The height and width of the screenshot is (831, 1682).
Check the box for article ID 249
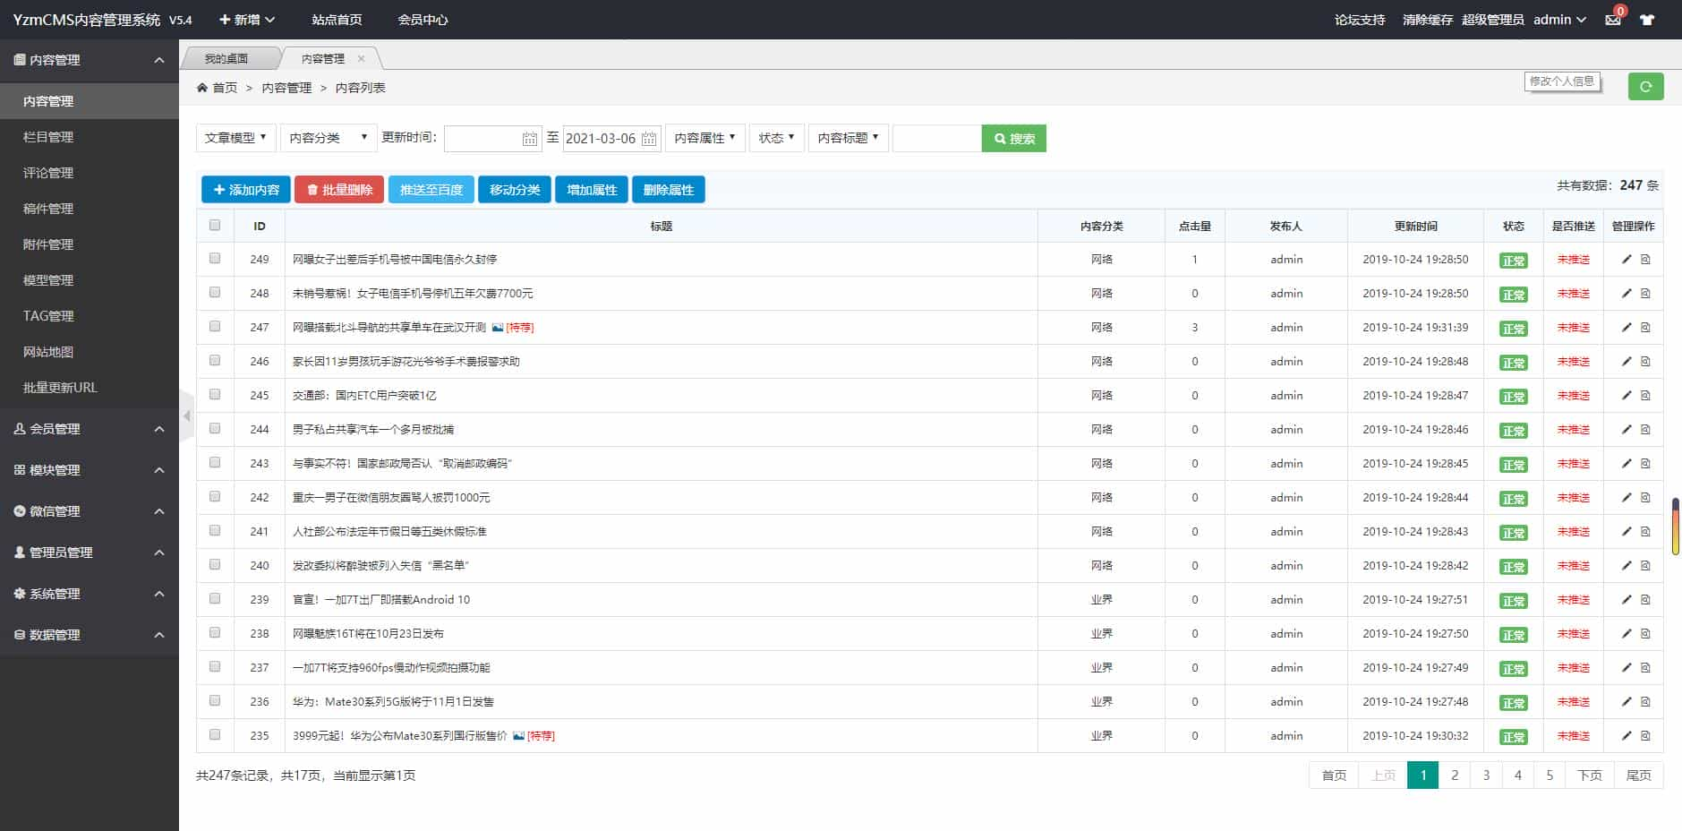tap(215, 258)
